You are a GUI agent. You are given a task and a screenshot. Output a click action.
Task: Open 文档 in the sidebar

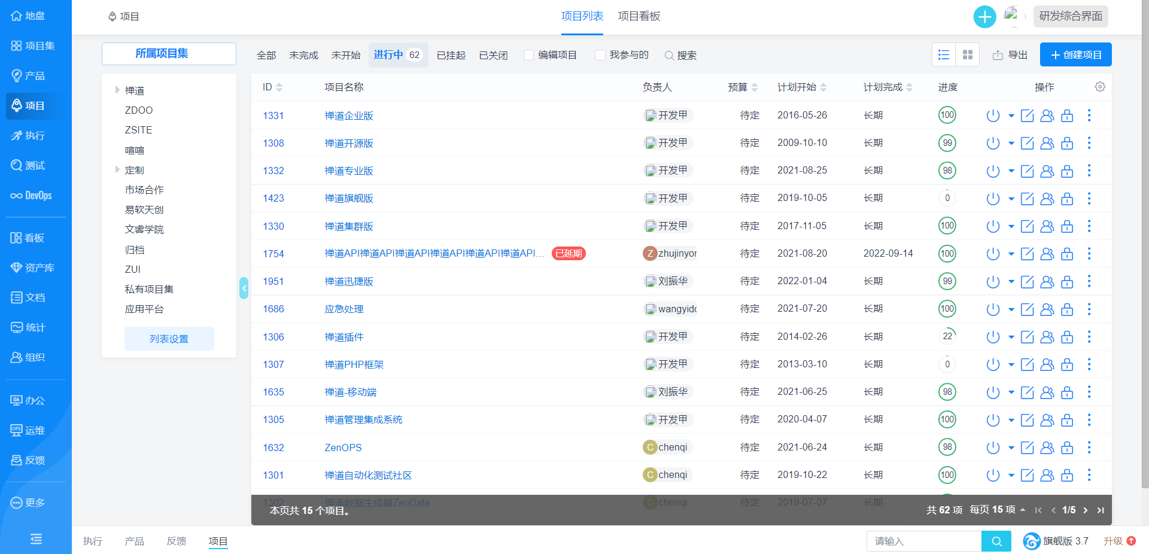pyautogui.click(x=28, y=297)
